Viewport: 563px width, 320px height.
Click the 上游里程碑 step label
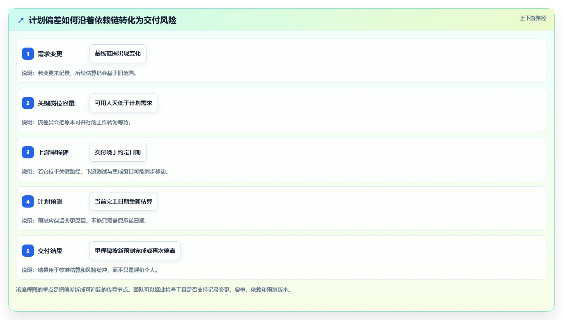pos(53,152)
